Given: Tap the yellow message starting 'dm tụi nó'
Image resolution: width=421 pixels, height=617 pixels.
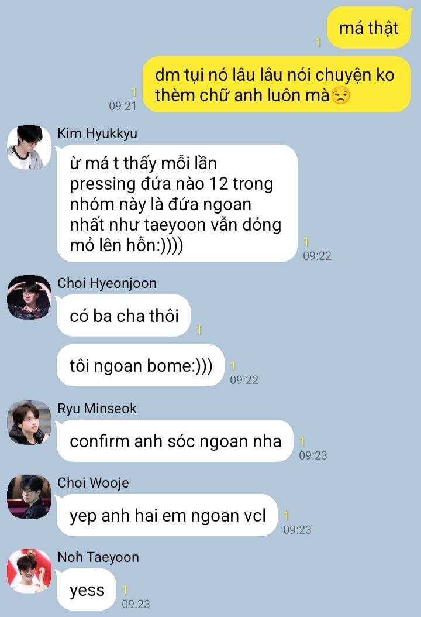Looking at the screenshot, I should (277, 84).
